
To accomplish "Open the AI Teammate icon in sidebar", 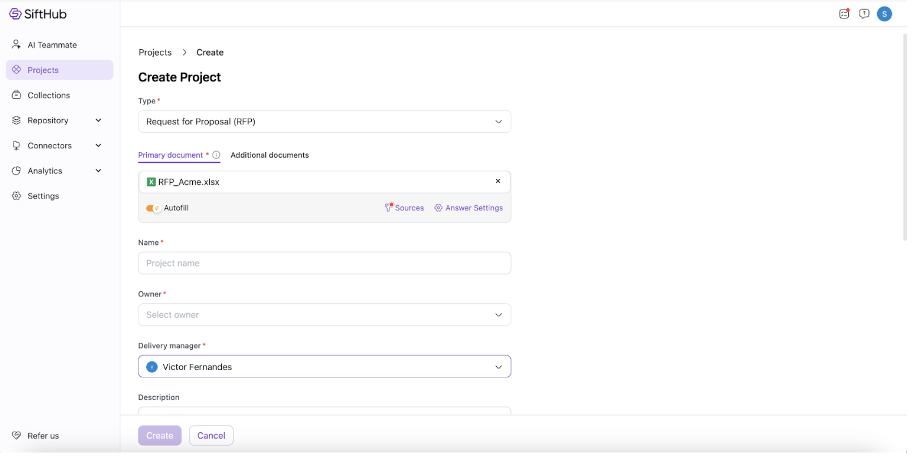I will [16, 45].
